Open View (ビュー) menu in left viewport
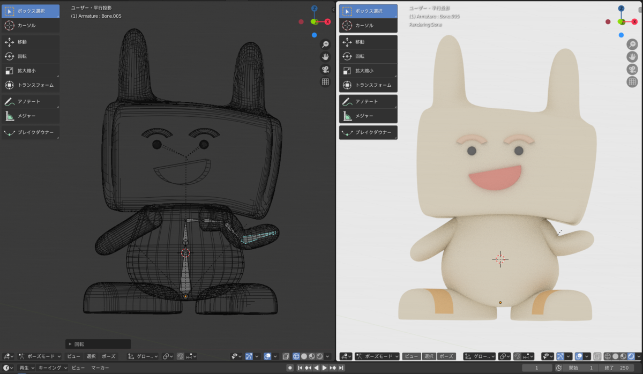This screenshot has width=643, height=374. pyautogui.click(x=74, y=356)
